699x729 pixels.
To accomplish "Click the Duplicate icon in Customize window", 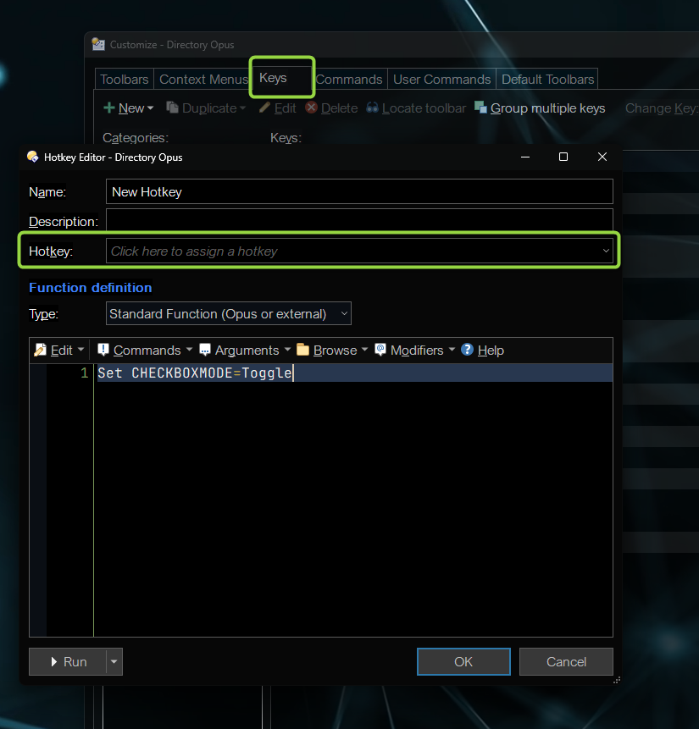I will point(172,108).
